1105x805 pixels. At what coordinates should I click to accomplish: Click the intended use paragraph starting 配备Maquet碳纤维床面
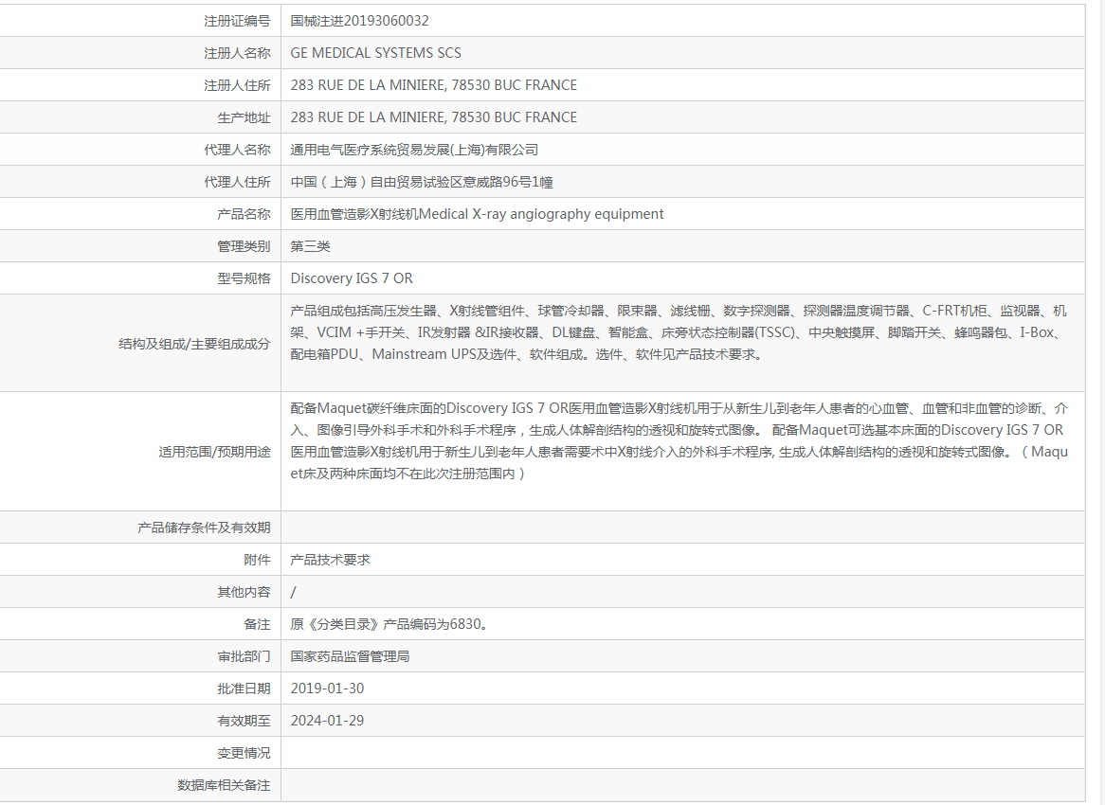pos(679,441)
